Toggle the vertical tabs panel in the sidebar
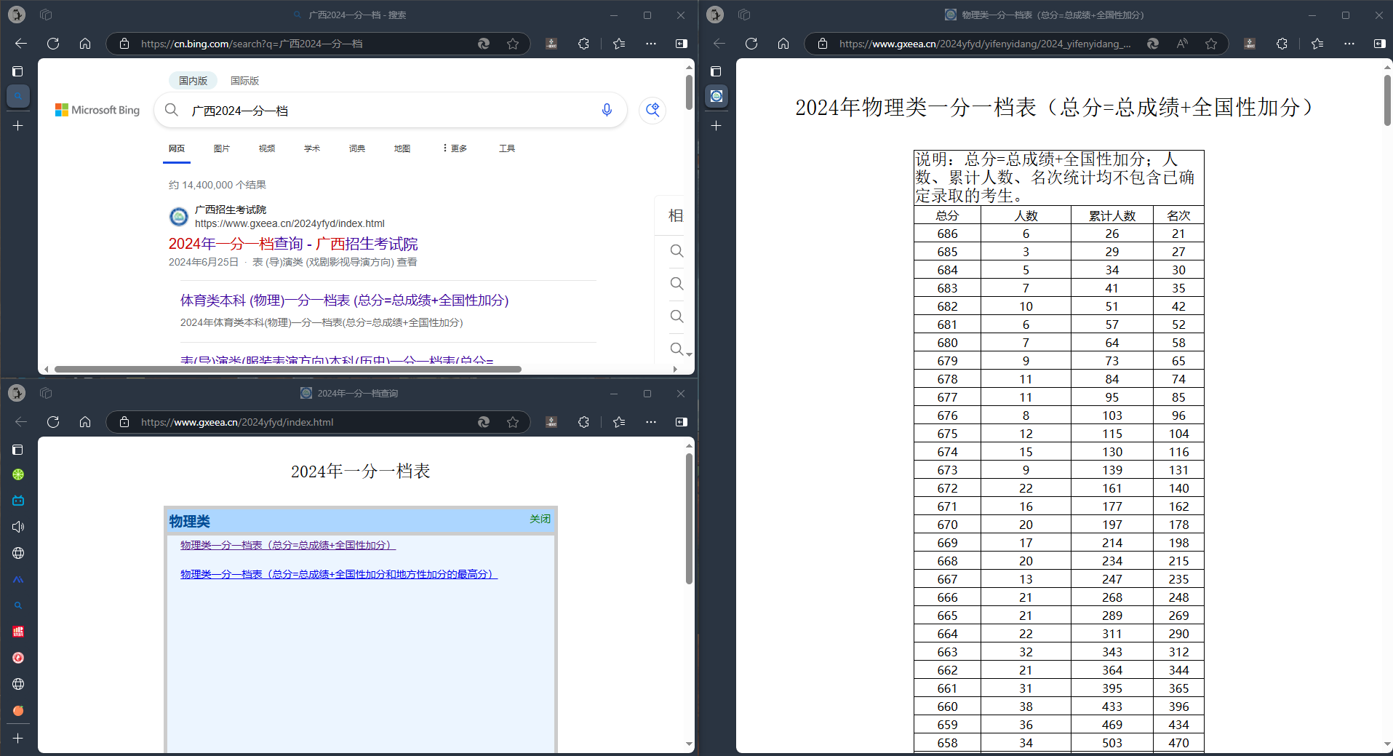 point(17,71)
